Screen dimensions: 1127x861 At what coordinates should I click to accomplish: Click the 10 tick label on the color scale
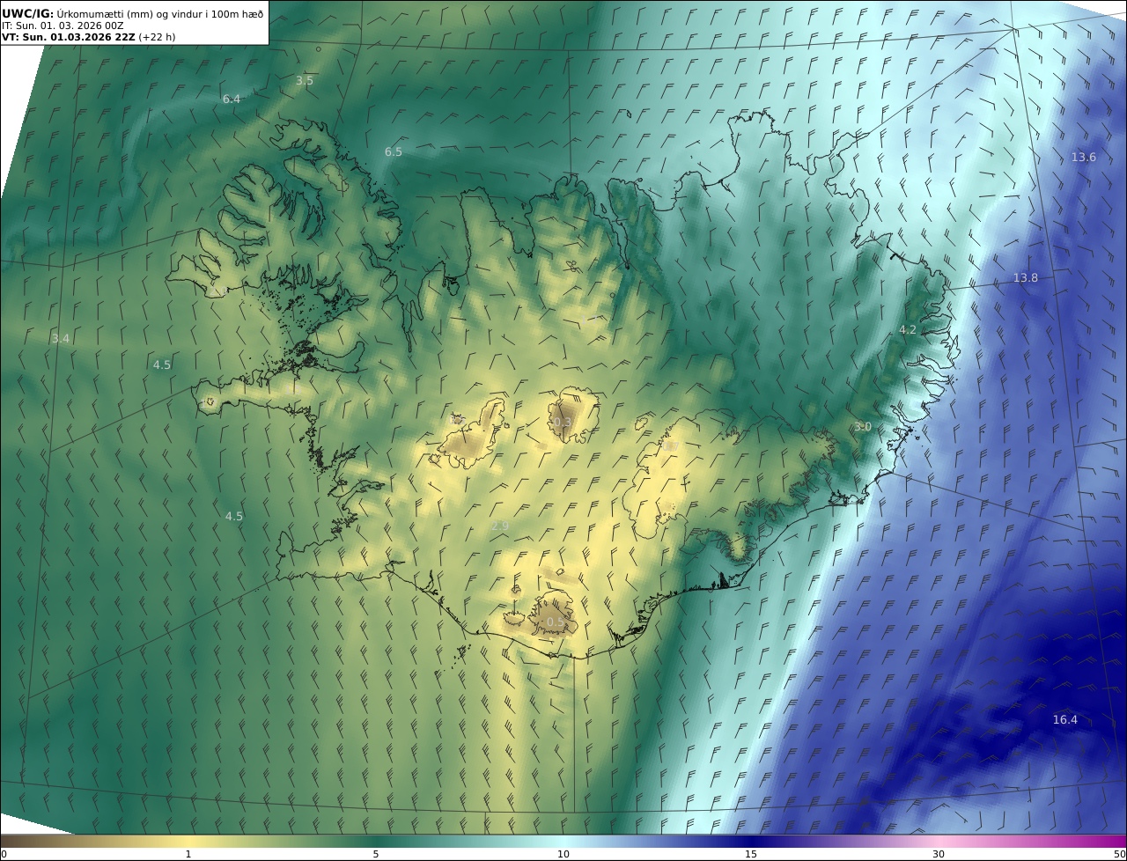(x=563, y=854)
